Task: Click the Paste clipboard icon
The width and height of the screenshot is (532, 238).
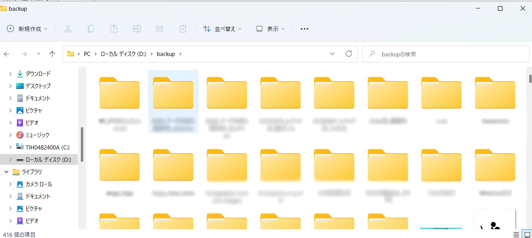Action: tap(114, 29)
